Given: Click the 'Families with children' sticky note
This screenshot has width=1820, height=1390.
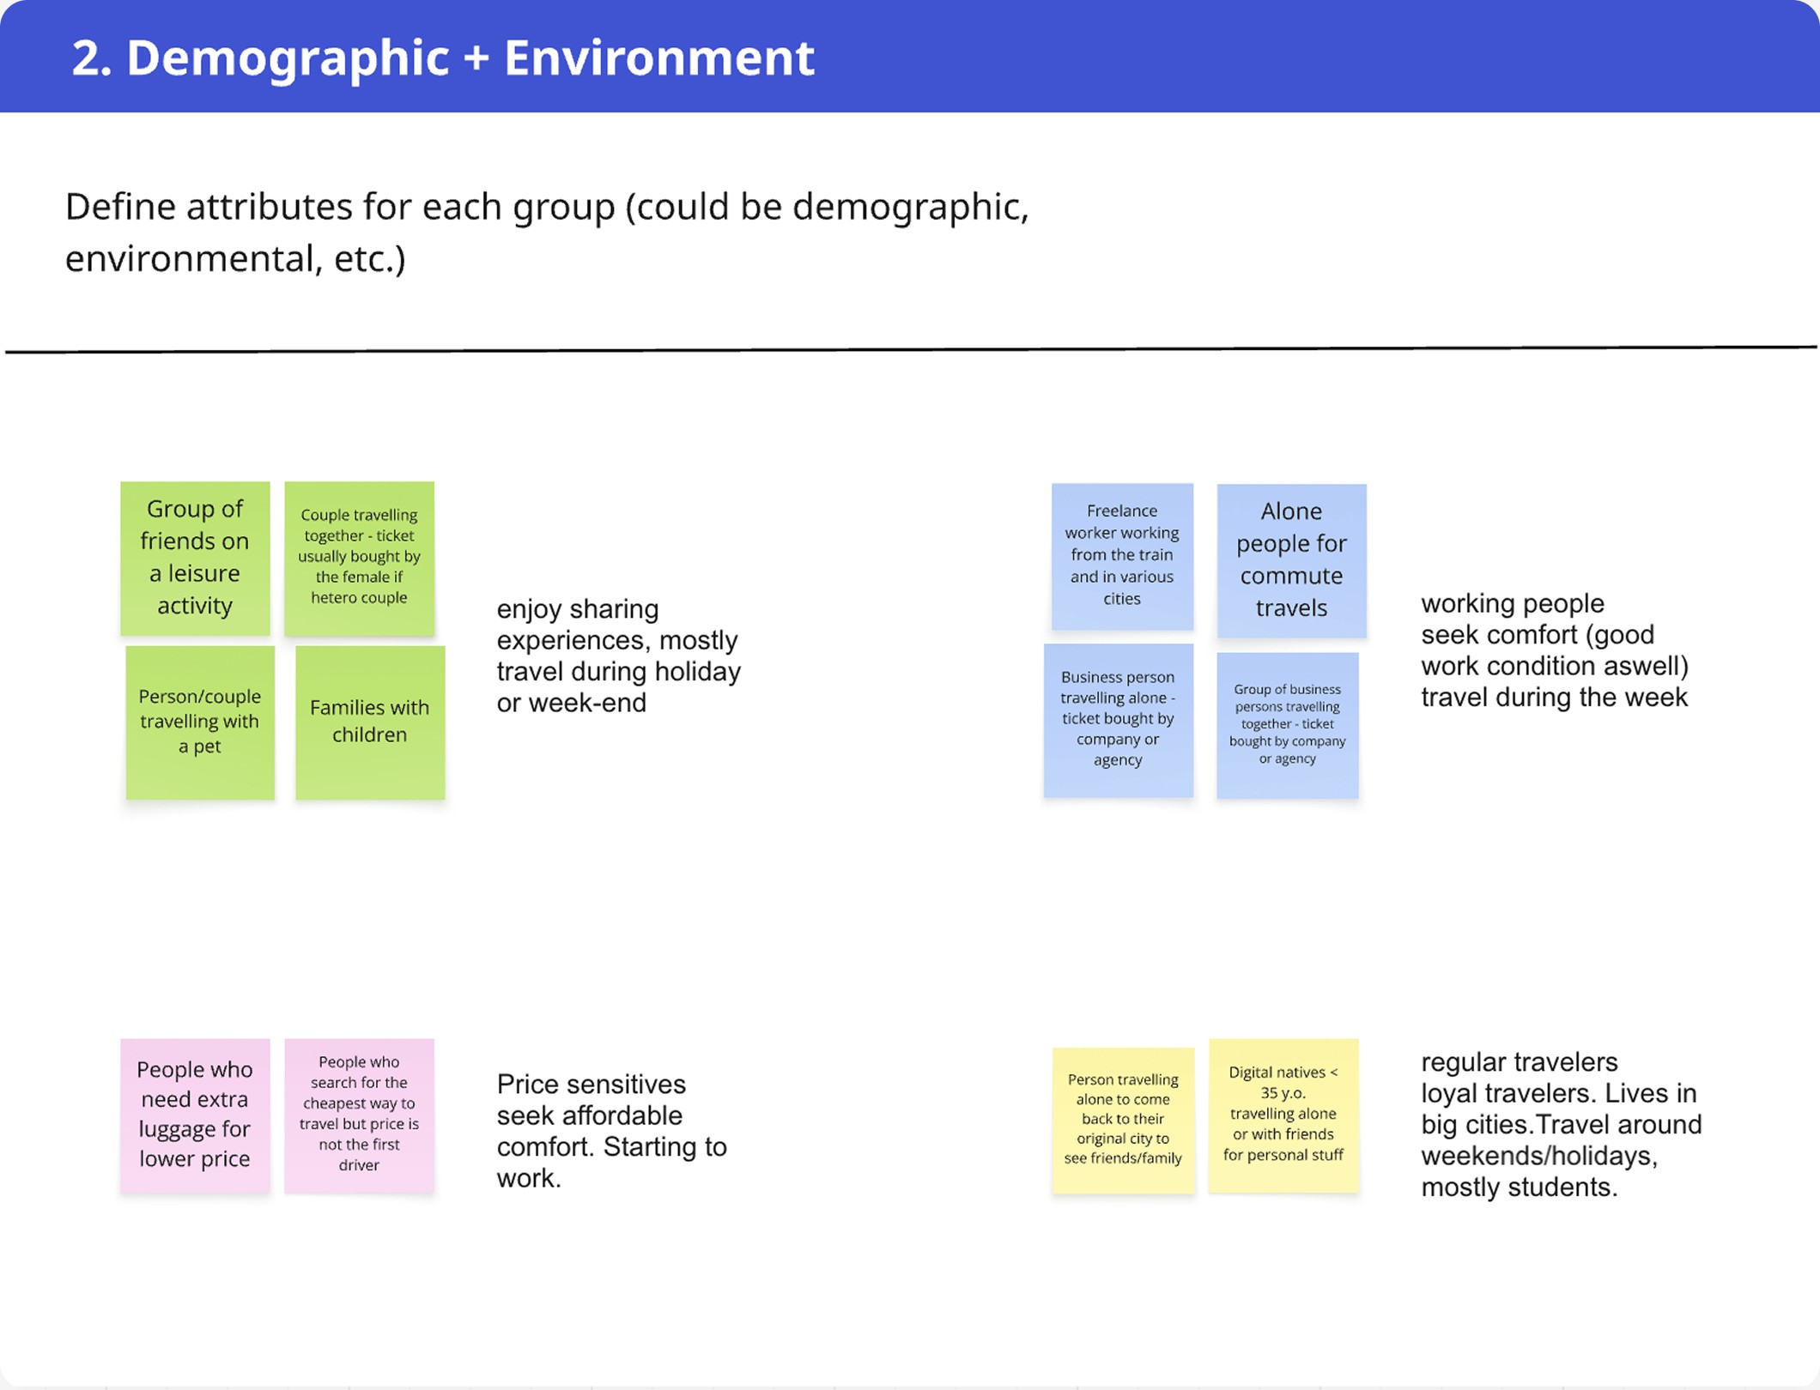Looking at the screenshot, I should (x=370, y=722).
